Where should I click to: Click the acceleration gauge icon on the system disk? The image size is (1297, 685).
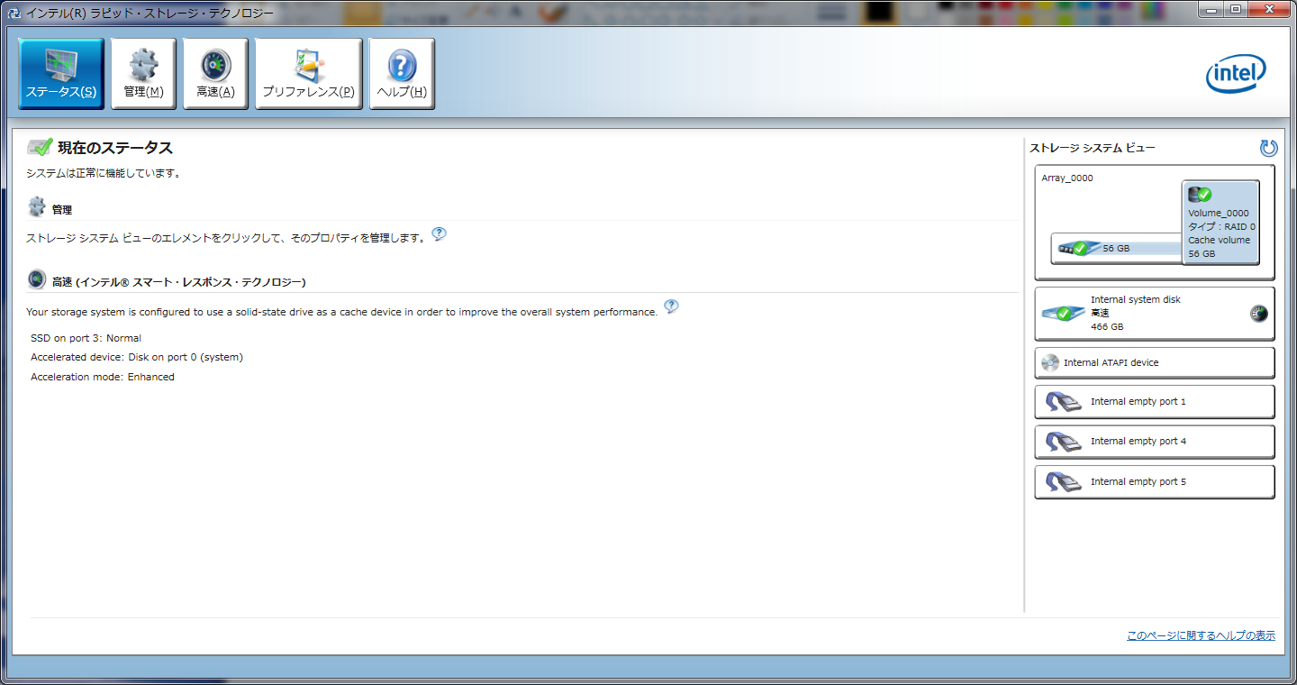pyautogui.click(x=1259, y=314)
